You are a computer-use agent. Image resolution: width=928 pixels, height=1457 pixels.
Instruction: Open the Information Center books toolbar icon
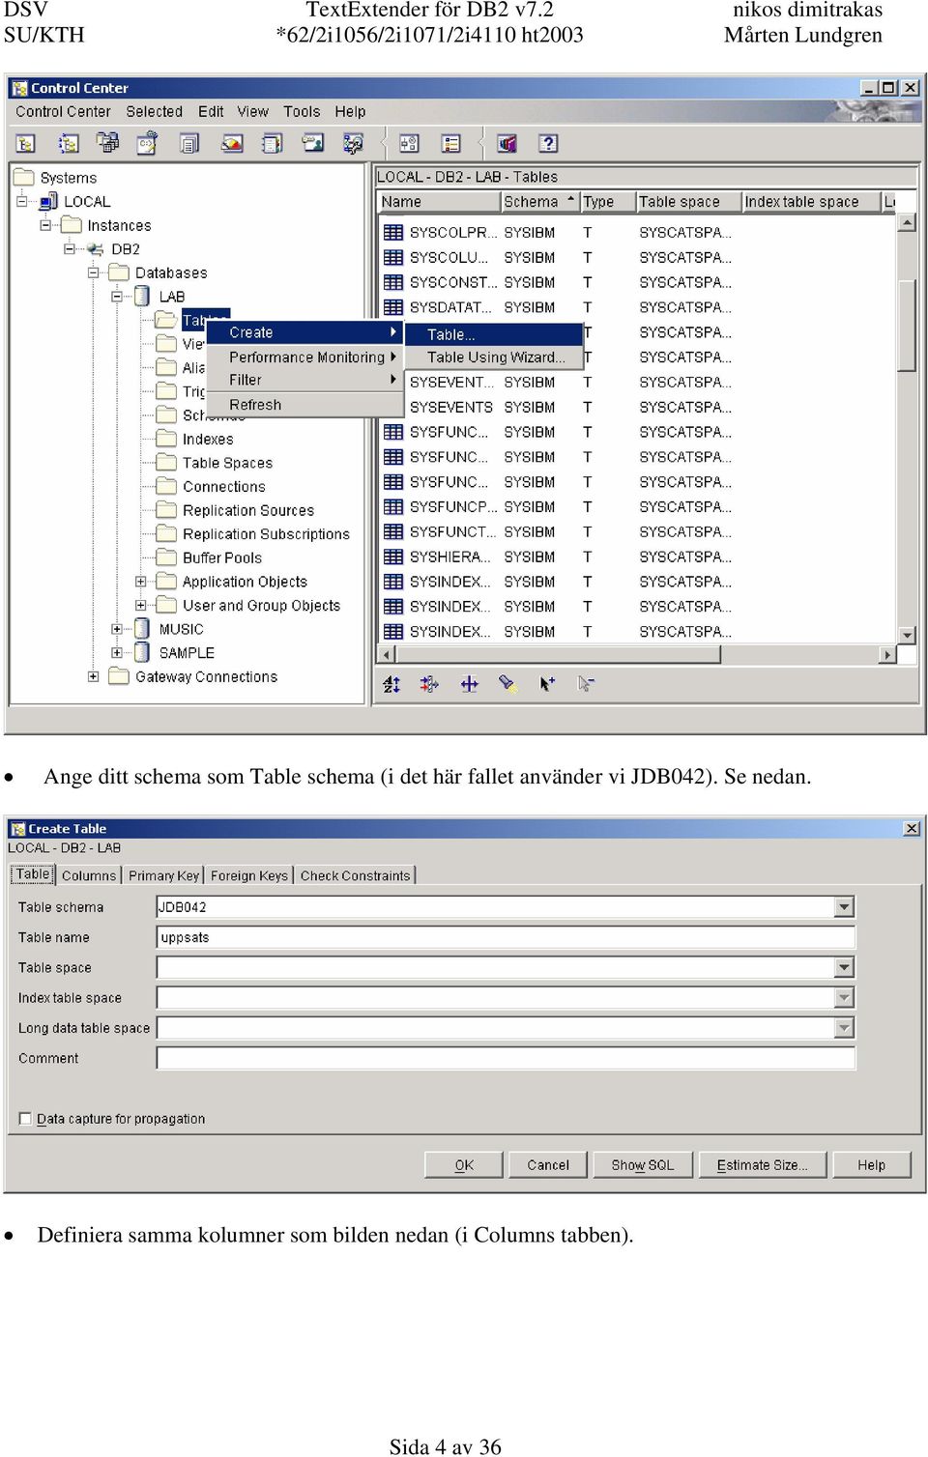[x=507, y=144]
